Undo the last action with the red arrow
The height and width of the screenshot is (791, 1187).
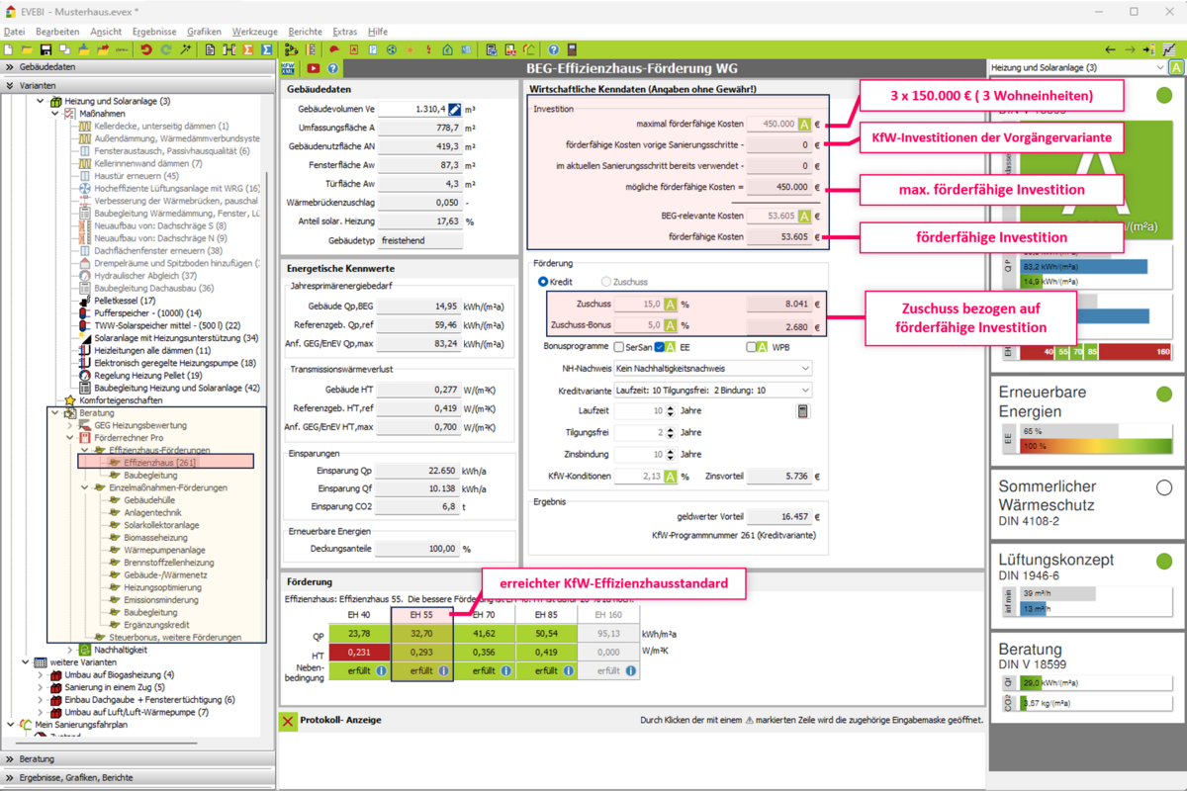click(146, 49)
